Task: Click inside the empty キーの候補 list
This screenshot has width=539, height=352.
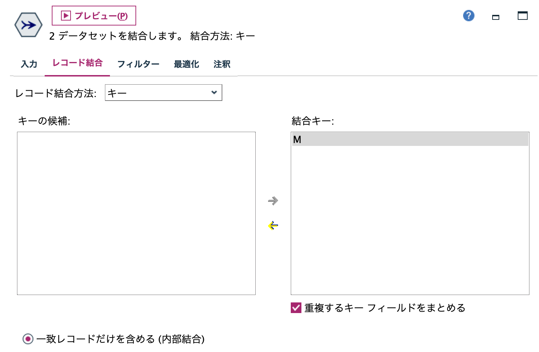Action: coord(136,212)
